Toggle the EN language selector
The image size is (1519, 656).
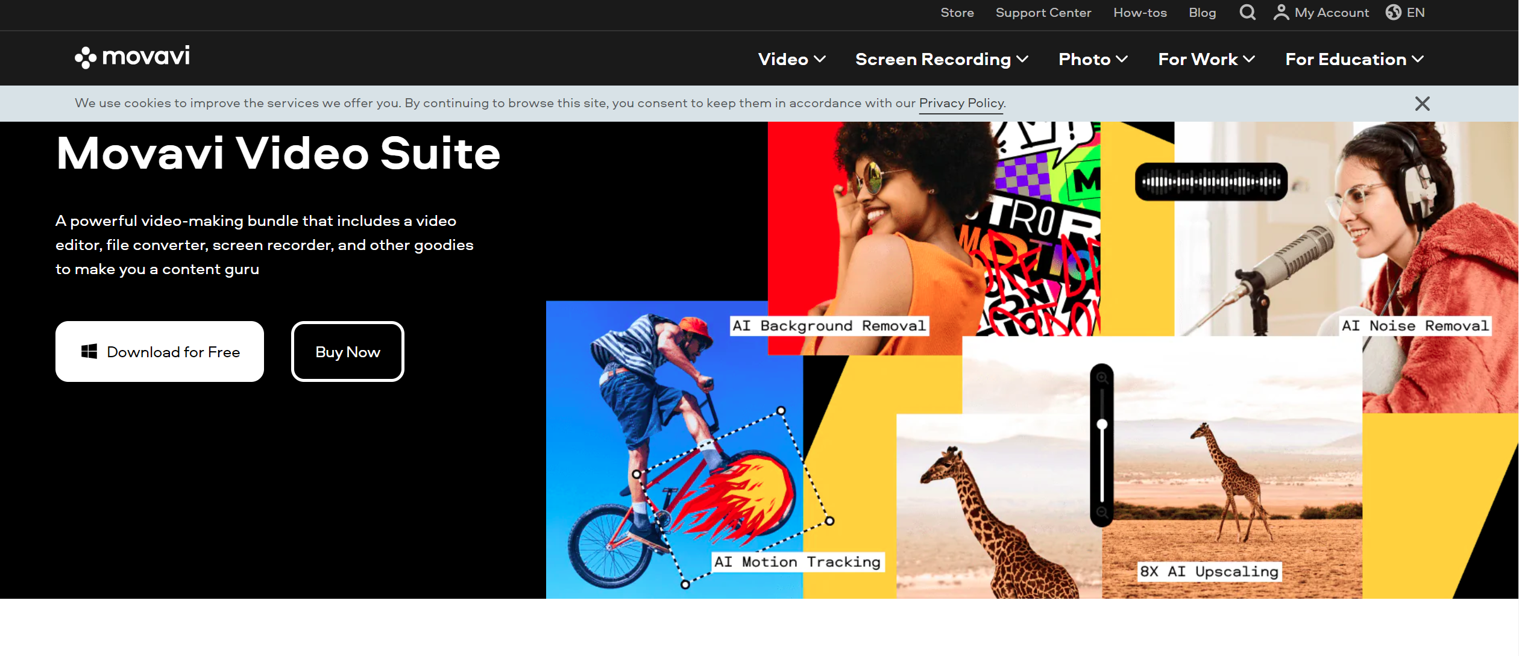click(1404, 13)
